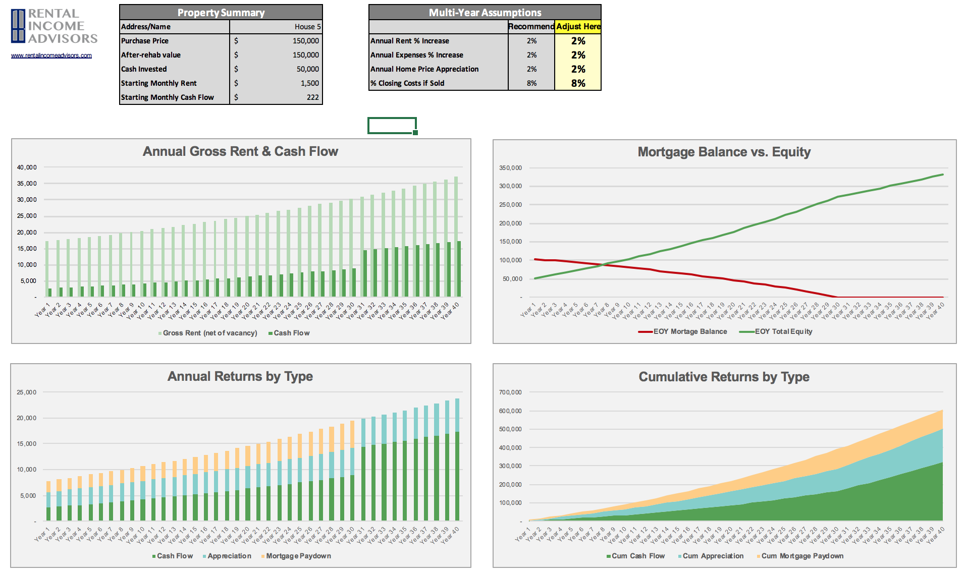The width and height of the screenshot is (965, 576).
Task: Select the Starting Monthly Cash Flow value 222
Action: [276, 97]
